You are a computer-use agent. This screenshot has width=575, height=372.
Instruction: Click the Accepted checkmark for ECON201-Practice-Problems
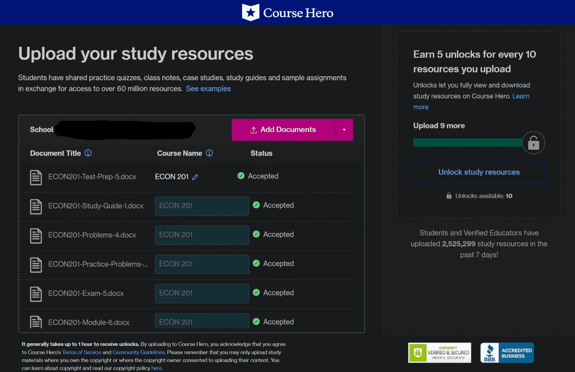pyautogui.click(x=256, y=263)
